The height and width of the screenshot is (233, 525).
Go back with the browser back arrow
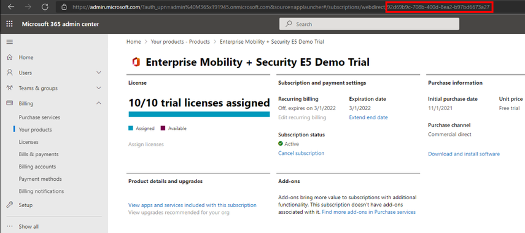[x=11, y=7]
